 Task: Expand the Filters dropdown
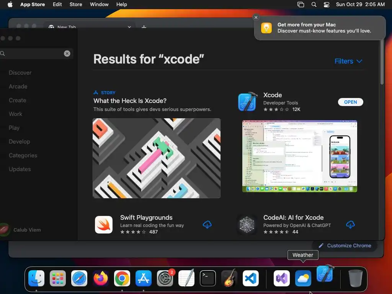point(348,61)
